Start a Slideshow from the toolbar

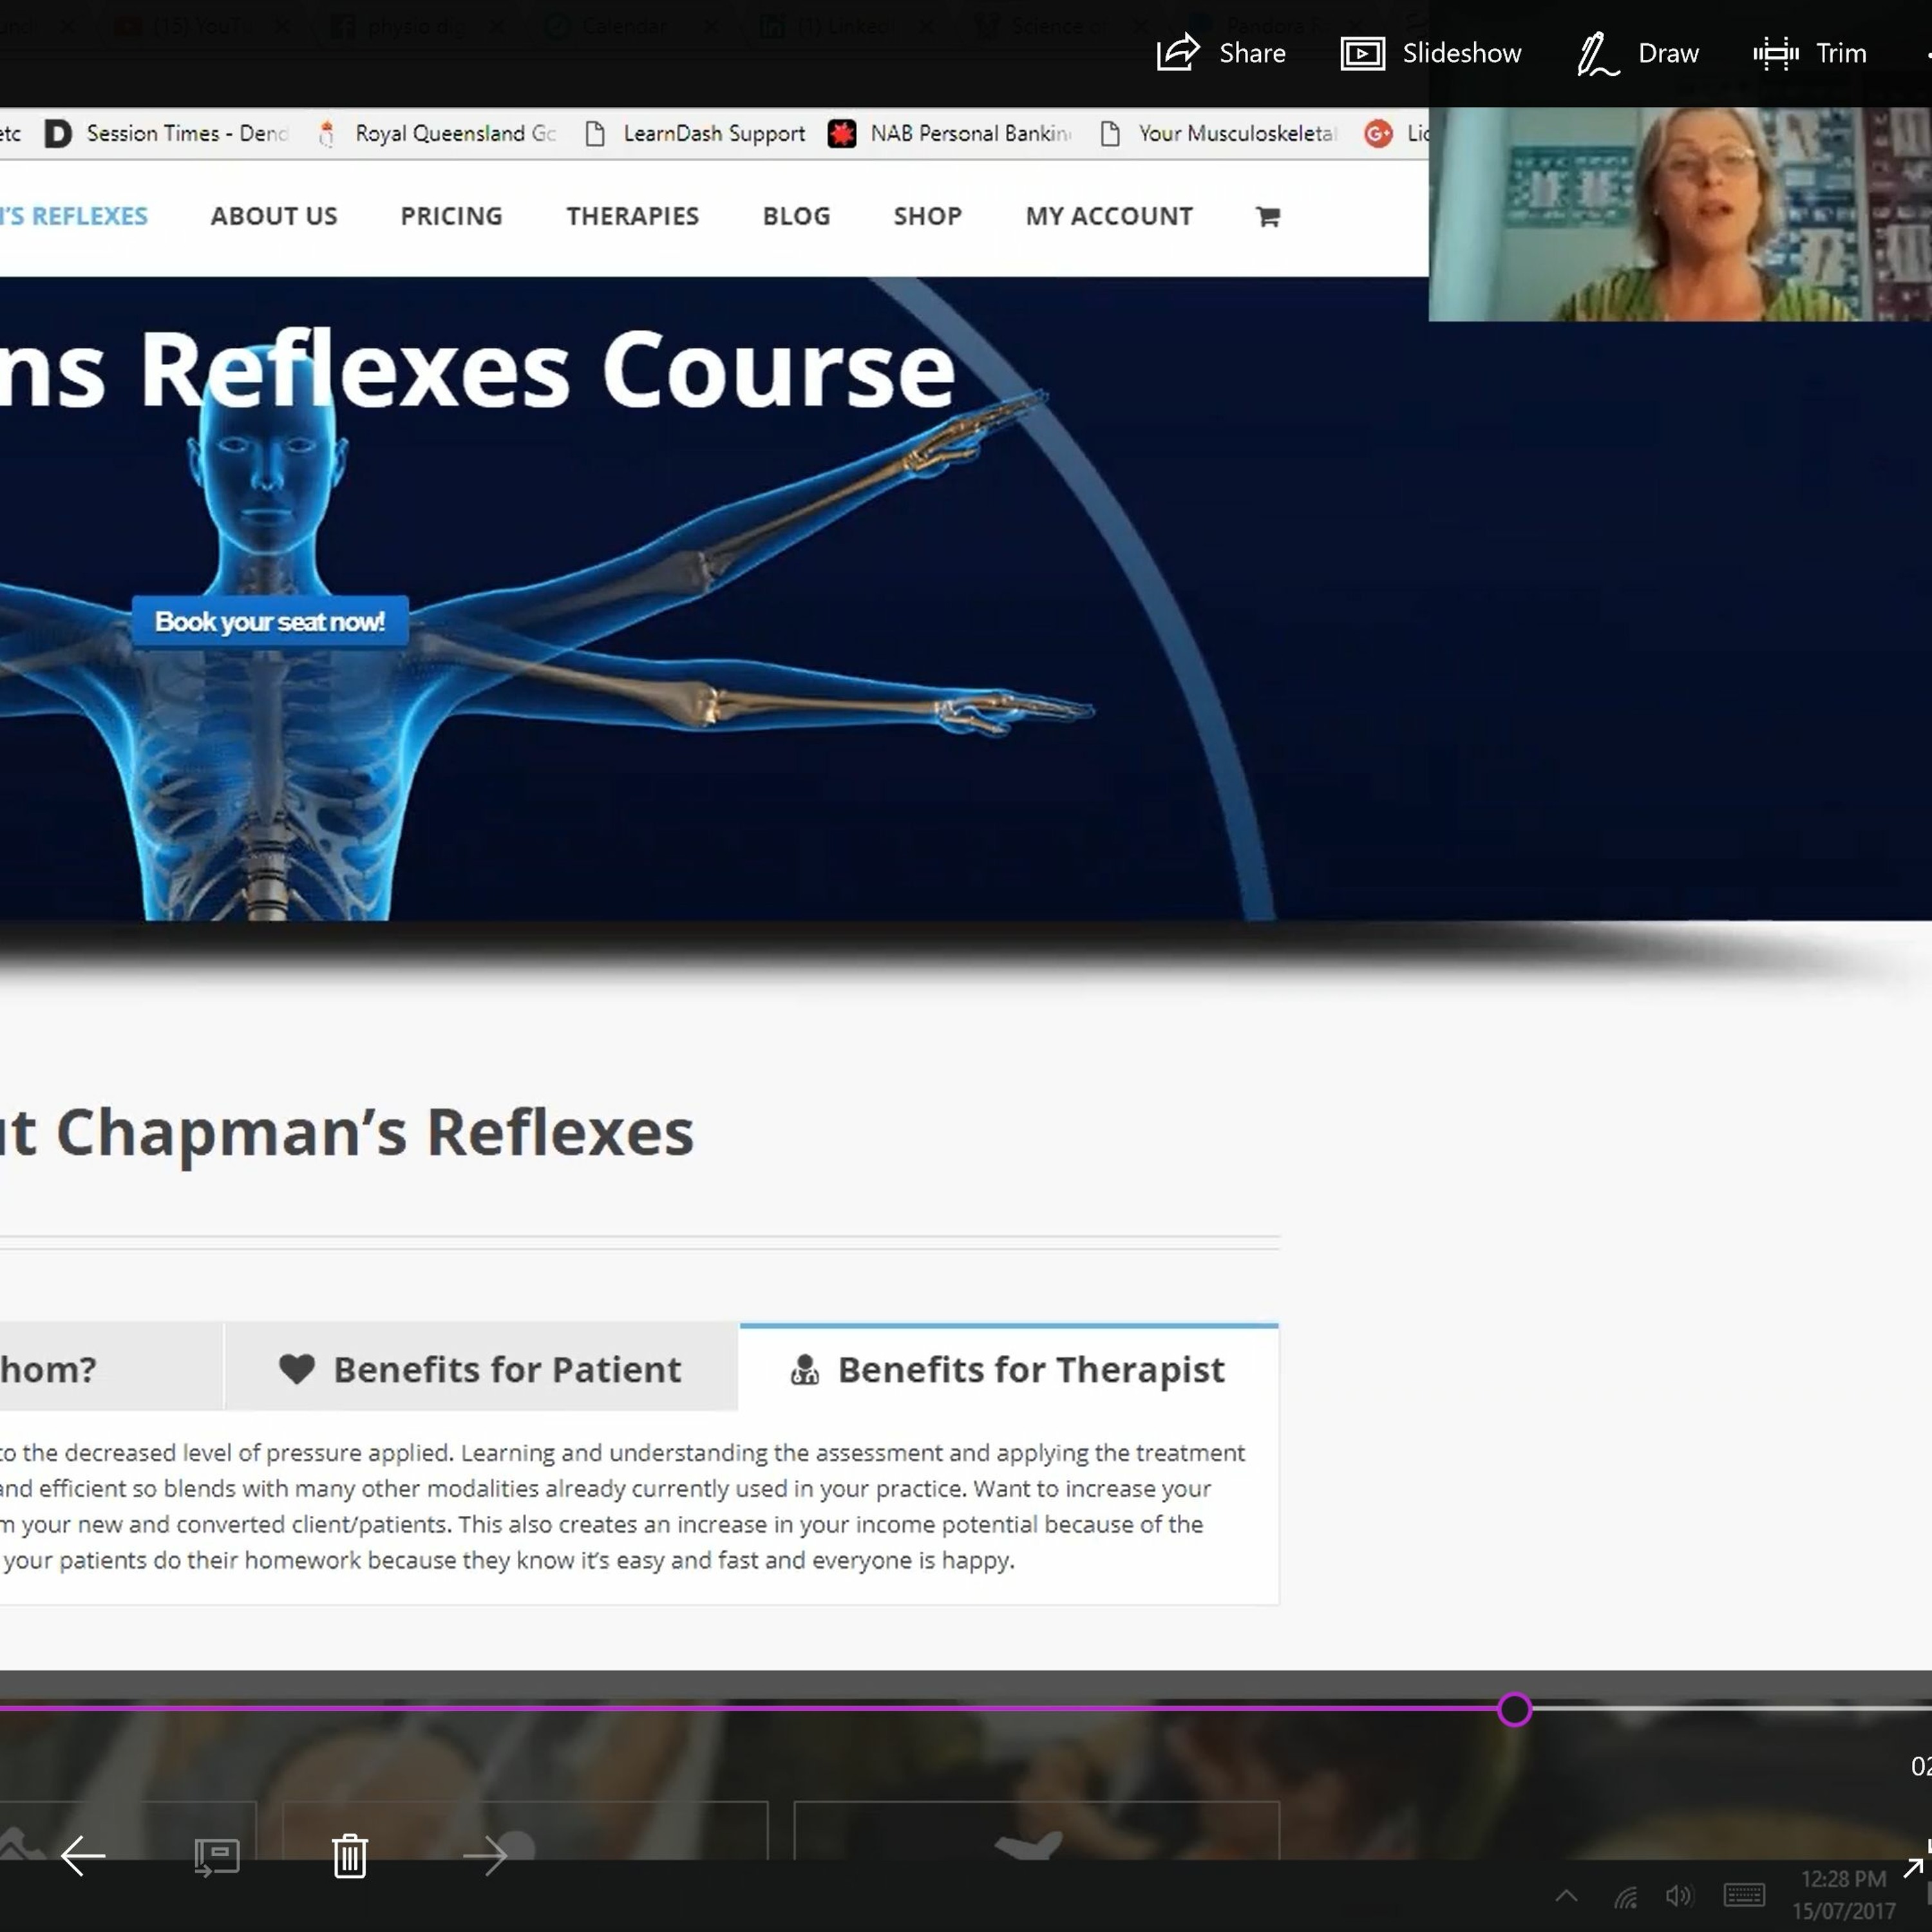[1431, 53]
